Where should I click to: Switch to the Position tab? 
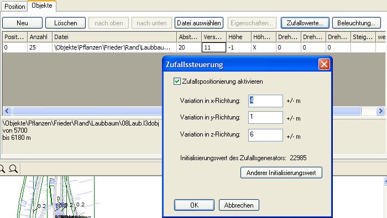pyautogui.click(x=14, y=7)
